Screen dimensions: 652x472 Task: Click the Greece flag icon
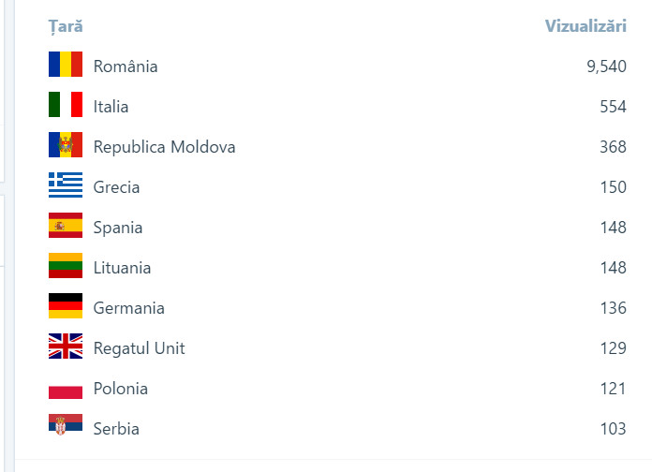click(x=66, y=186)
